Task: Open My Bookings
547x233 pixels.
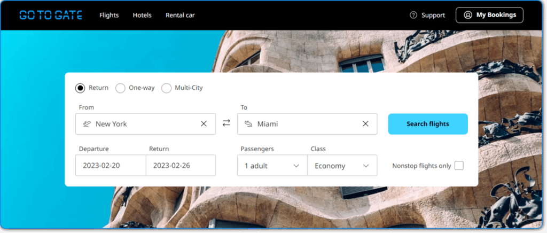Action: (x=489, y=15)
